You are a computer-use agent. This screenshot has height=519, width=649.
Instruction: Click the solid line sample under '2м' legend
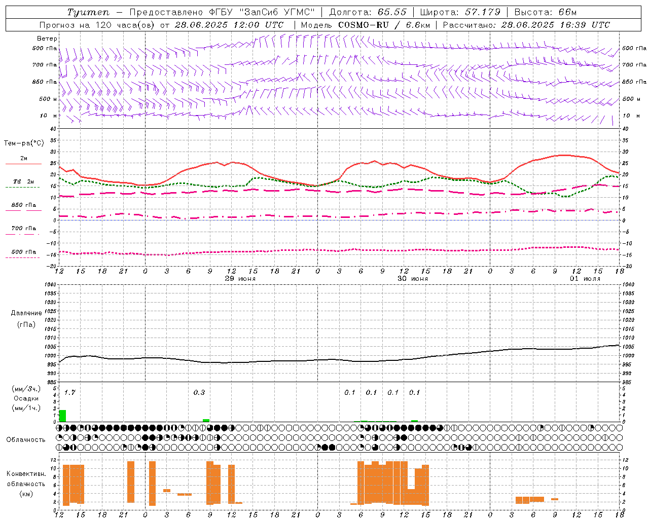click(x=23, y=164)
